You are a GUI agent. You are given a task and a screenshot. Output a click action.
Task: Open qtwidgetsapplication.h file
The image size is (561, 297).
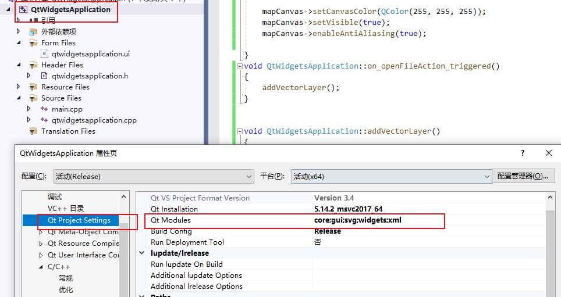[90, 76]
